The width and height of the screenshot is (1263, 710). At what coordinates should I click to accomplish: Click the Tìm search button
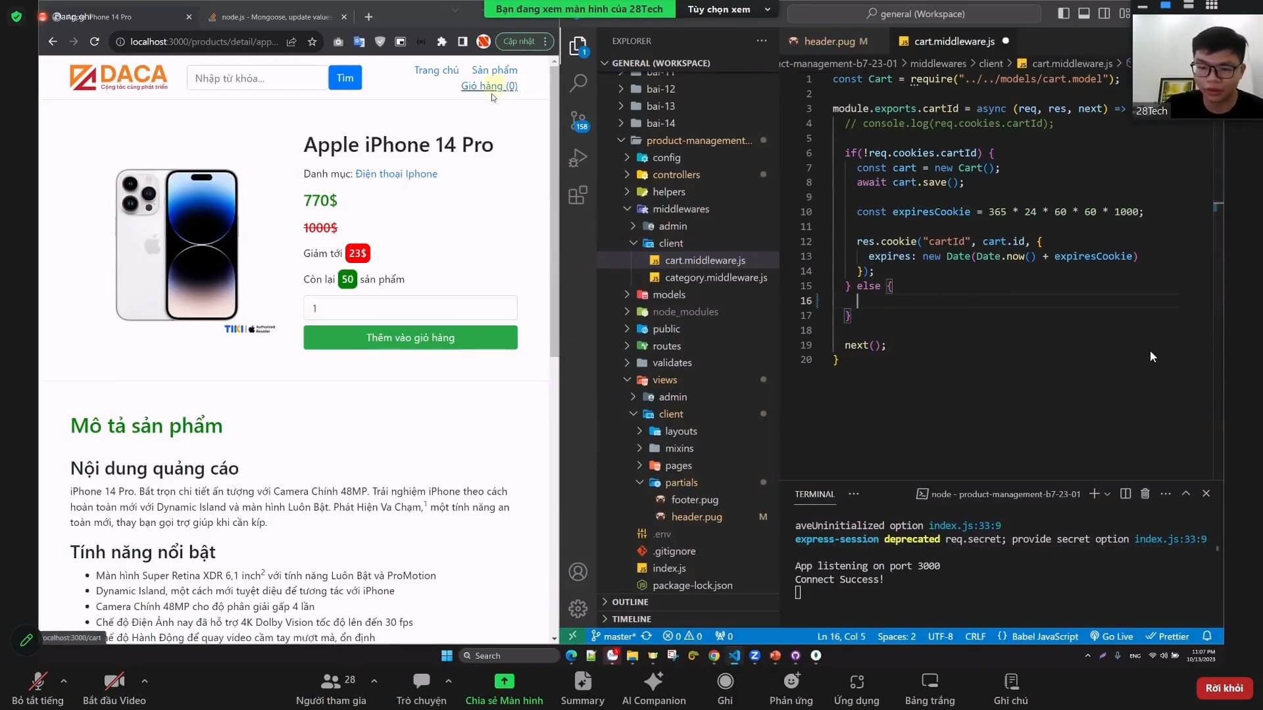345,78
